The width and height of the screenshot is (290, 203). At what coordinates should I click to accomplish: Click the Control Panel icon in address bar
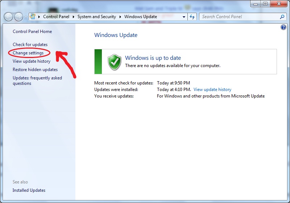33,17
